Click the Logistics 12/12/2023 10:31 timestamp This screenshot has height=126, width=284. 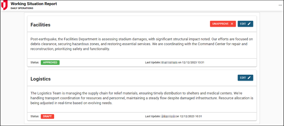(x=192, y=116)
